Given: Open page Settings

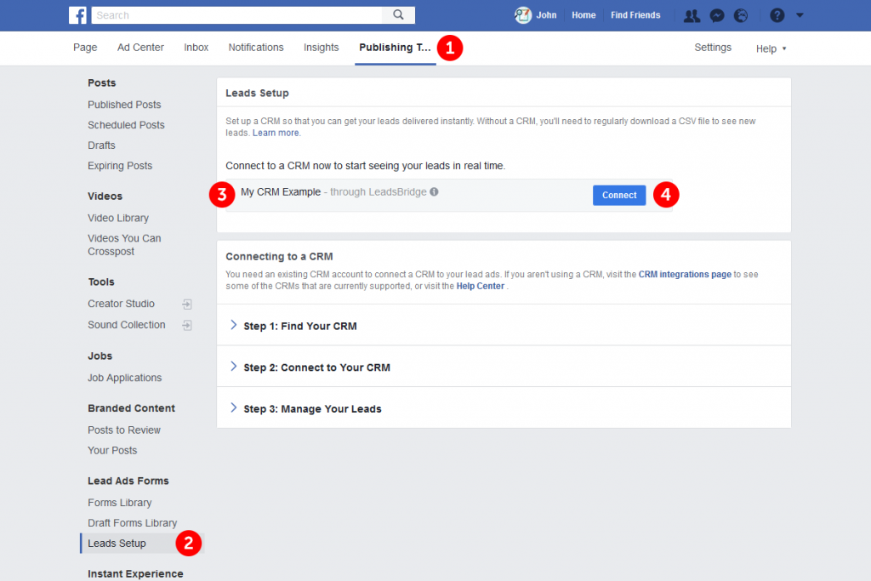Looking at the screenshot, I should 713,48.
